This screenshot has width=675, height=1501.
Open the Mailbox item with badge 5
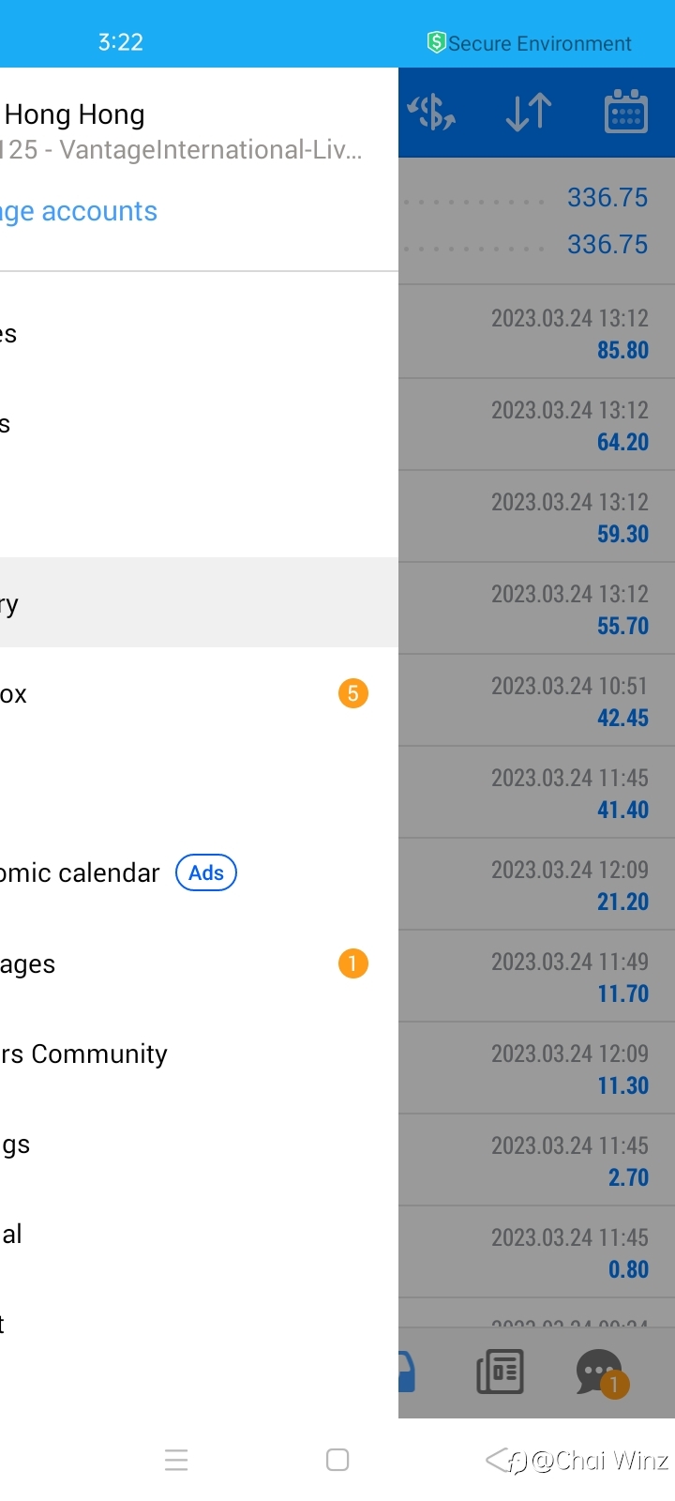click(187, 694)
